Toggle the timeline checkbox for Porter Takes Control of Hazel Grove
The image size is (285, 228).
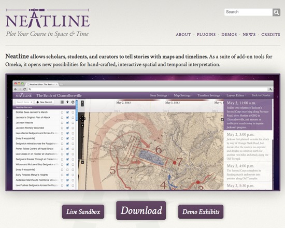click(x=73, y=149)
